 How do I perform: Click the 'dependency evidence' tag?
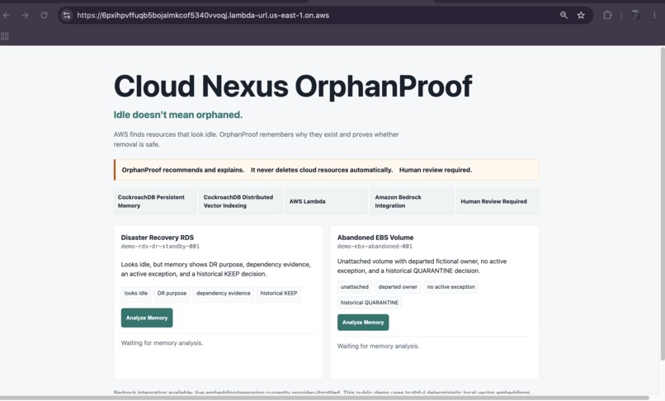tap(223, 293)
